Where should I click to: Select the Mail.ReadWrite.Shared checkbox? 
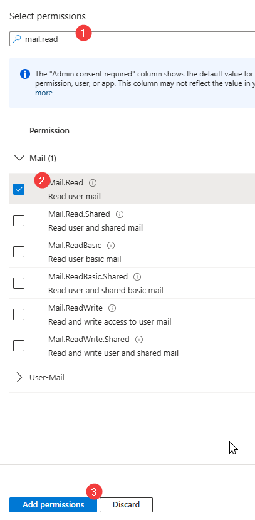coord(19,346)
